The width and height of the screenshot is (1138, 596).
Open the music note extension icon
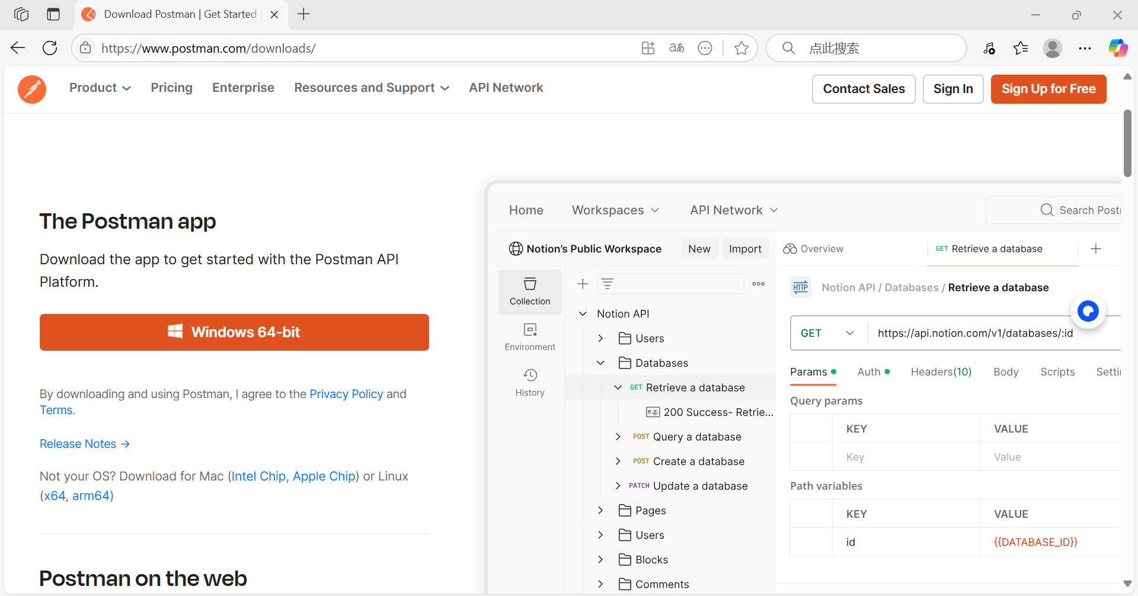point(989,48)
